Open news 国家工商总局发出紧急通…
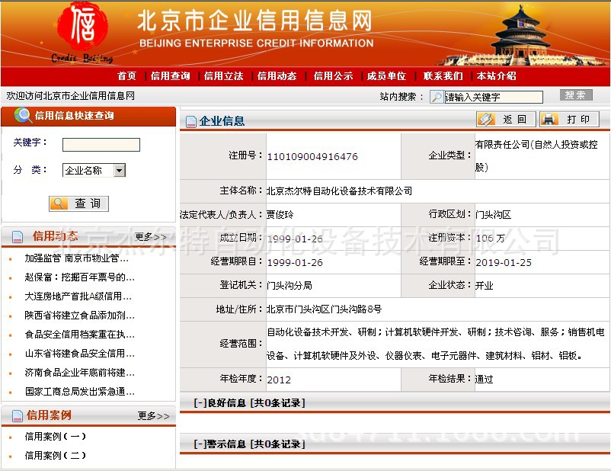Viewport: 611px width, 471px height. (80, 392)
